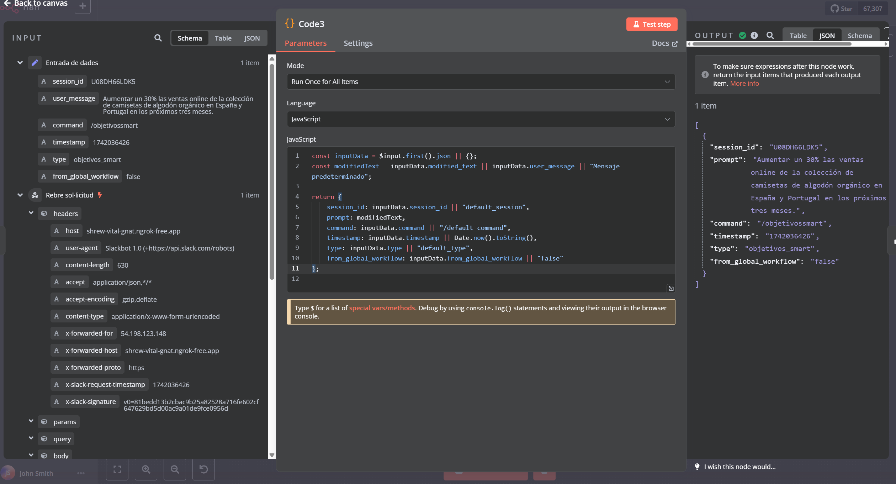Click the code editor fullscreen expand icon
This screenshot has height=484, width=896.
pyautogui.click(x=671, y=289)
